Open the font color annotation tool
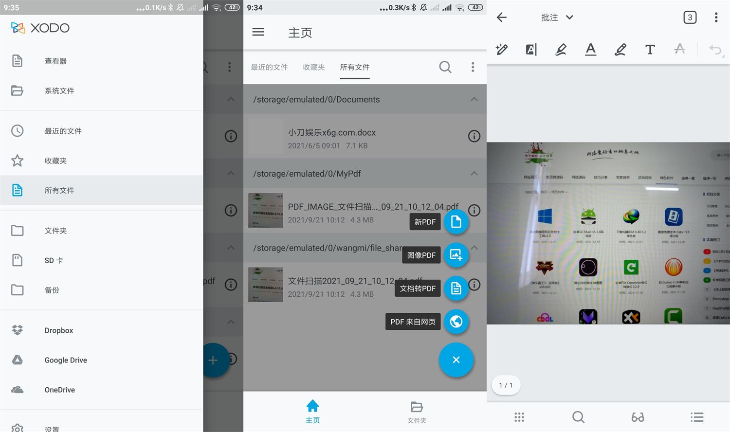 [590, 49]
